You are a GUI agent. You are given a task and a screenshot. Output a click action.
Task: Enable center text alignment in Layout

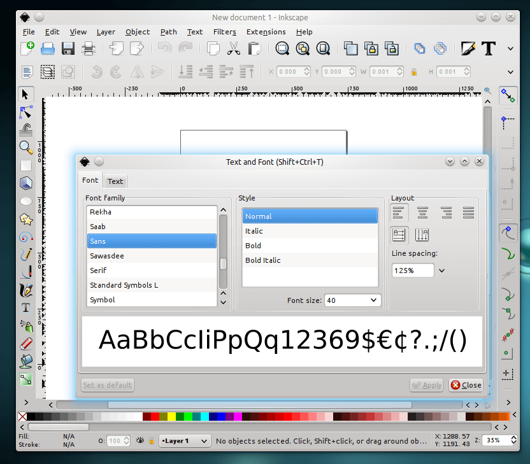422,212
